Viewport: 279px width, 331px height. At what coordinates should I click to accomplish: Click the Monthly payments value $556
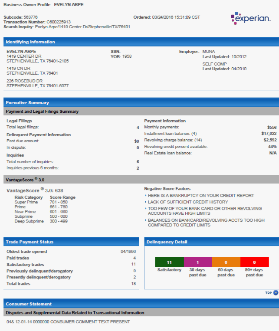(272, 127)
